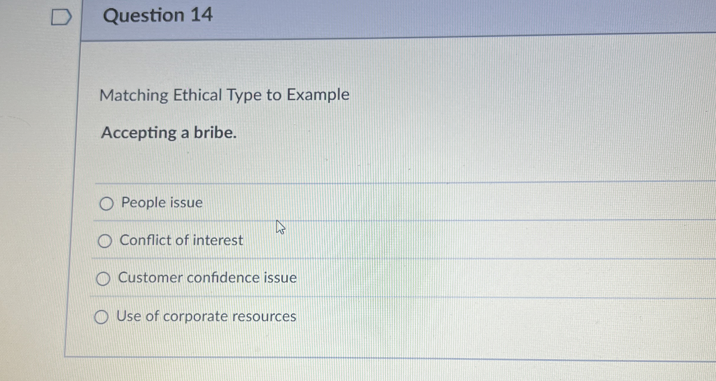Click the People issue answer label
Screen dimensions: 716x381
pos(161,203)
